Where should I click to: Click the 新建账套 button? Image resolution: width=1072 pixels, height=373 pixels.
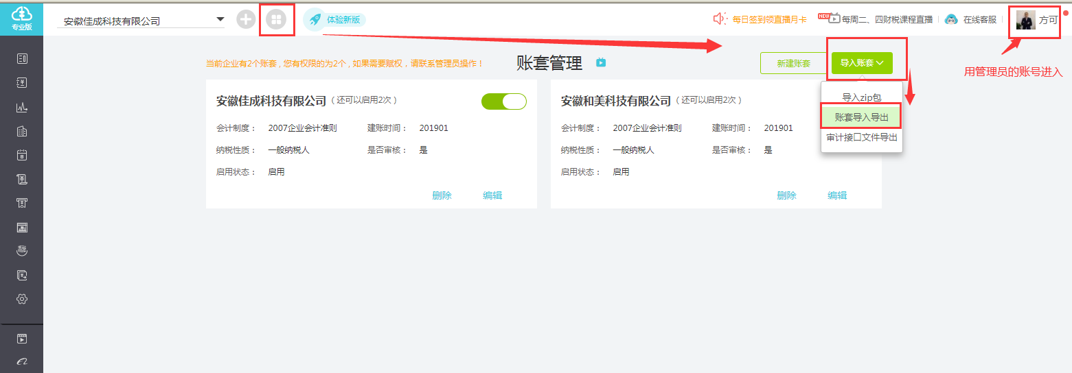(x=793, y=63)
